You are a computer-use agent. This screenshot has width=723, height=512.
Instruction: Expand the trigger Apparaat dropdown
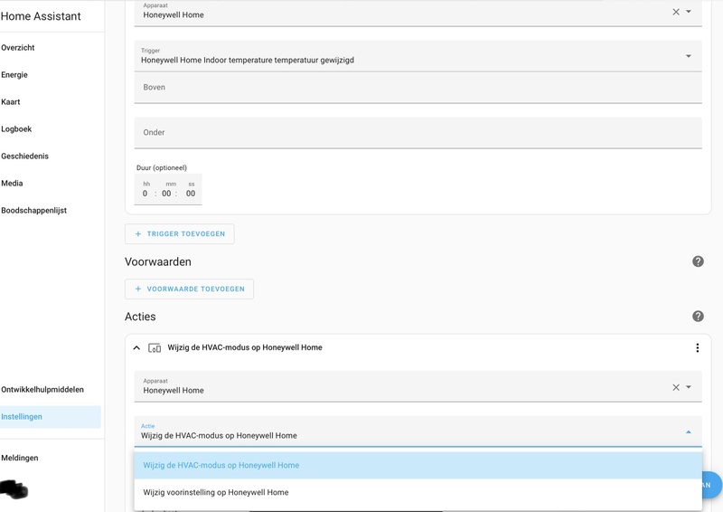pyautogui.click(x=689, y=12)
